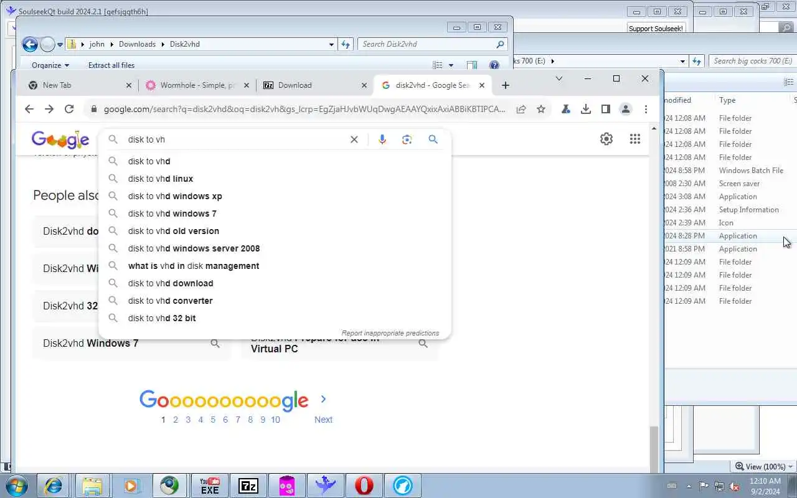797x498 pixels.
Task: Click 'Report inappropriate predictions' link
Action: tap(390, 333)
